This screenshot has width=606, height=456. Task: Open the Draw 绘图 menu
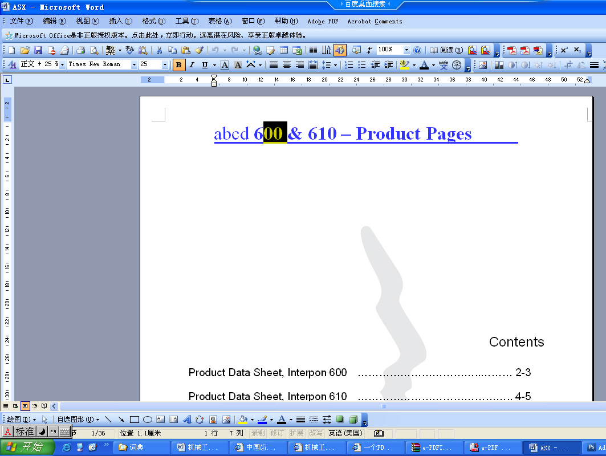(21, 420)
